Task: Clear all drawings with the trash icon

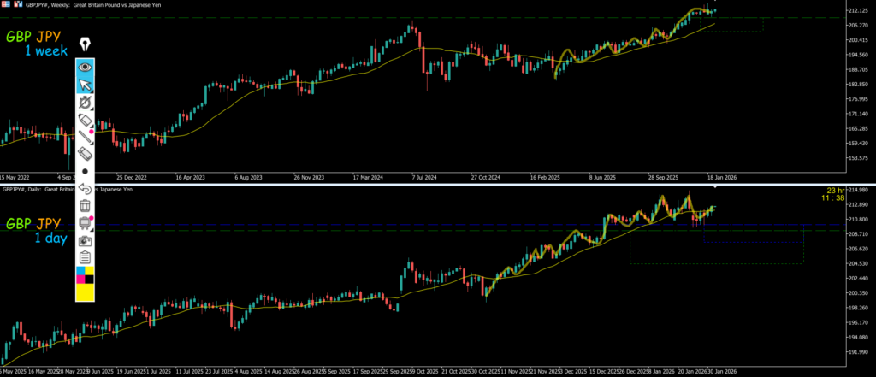Action: pyautogui.click(x=86, y=205)
